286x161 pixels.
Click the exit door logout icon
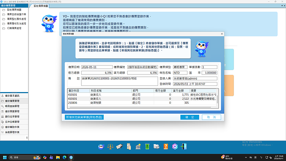click(x=184, y=147)
